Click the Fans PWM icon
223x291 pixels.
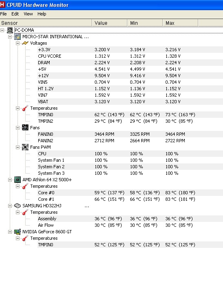point(25,147)
